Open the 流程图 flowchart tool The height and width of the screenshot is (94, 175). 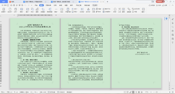(43, 10)
